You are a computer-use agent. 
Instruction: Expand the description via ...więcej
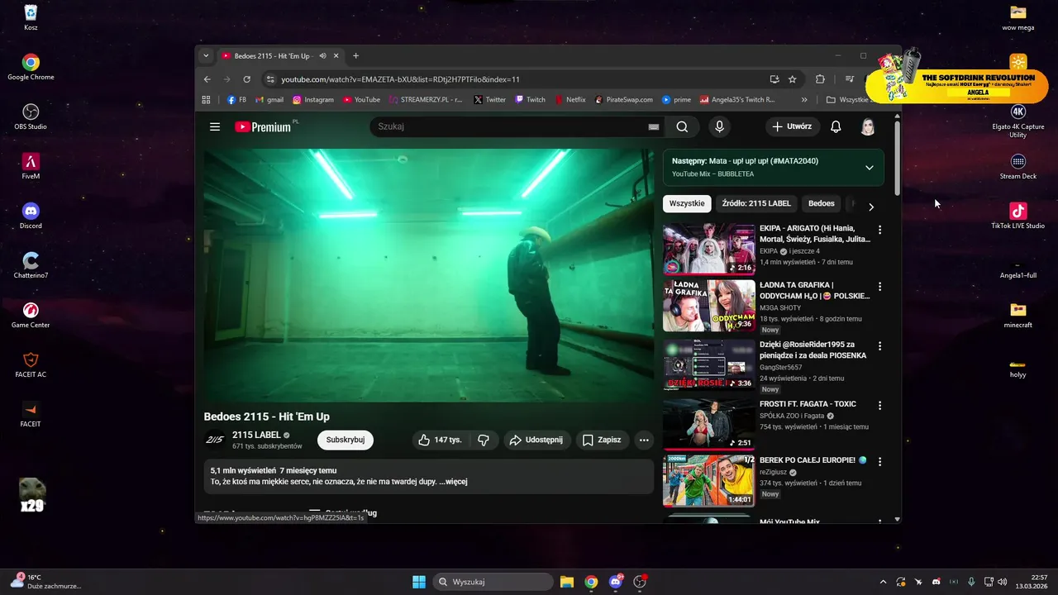(x=453, y=482)
